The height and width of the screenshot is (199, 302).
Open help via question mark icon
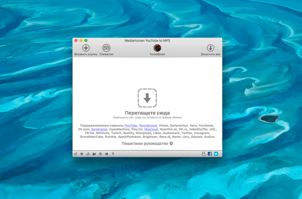(113, 154)
